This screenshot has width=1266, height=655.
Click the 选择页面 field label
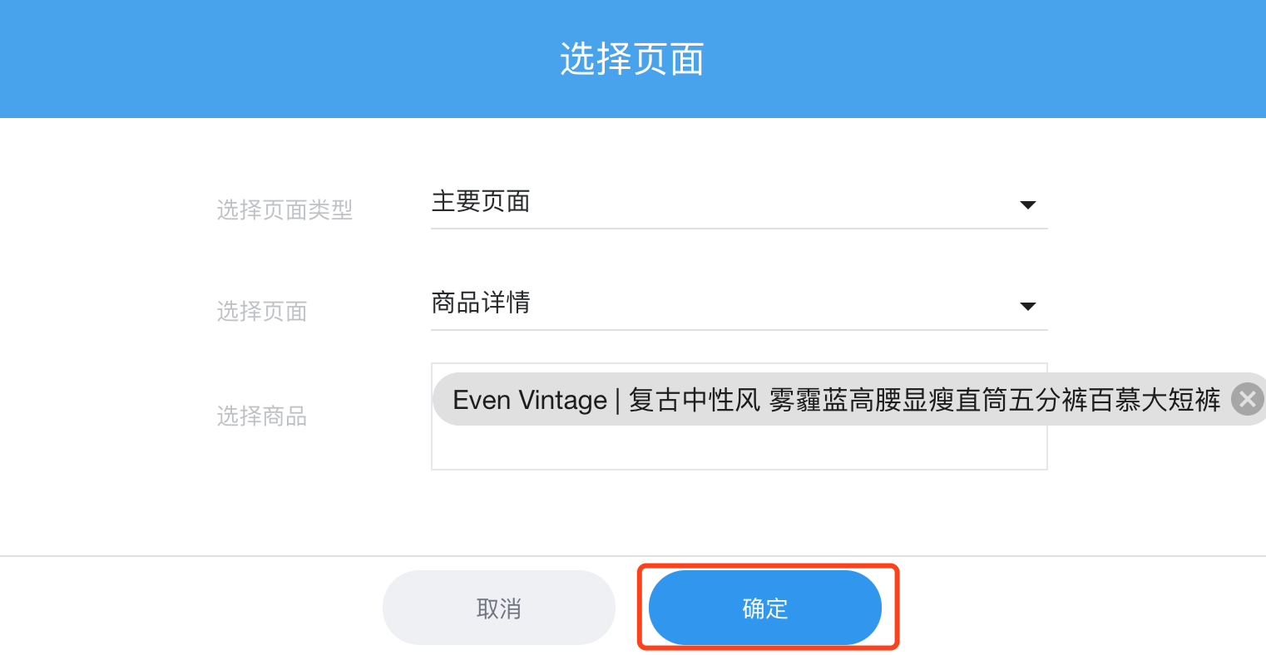tap(262, 311)
